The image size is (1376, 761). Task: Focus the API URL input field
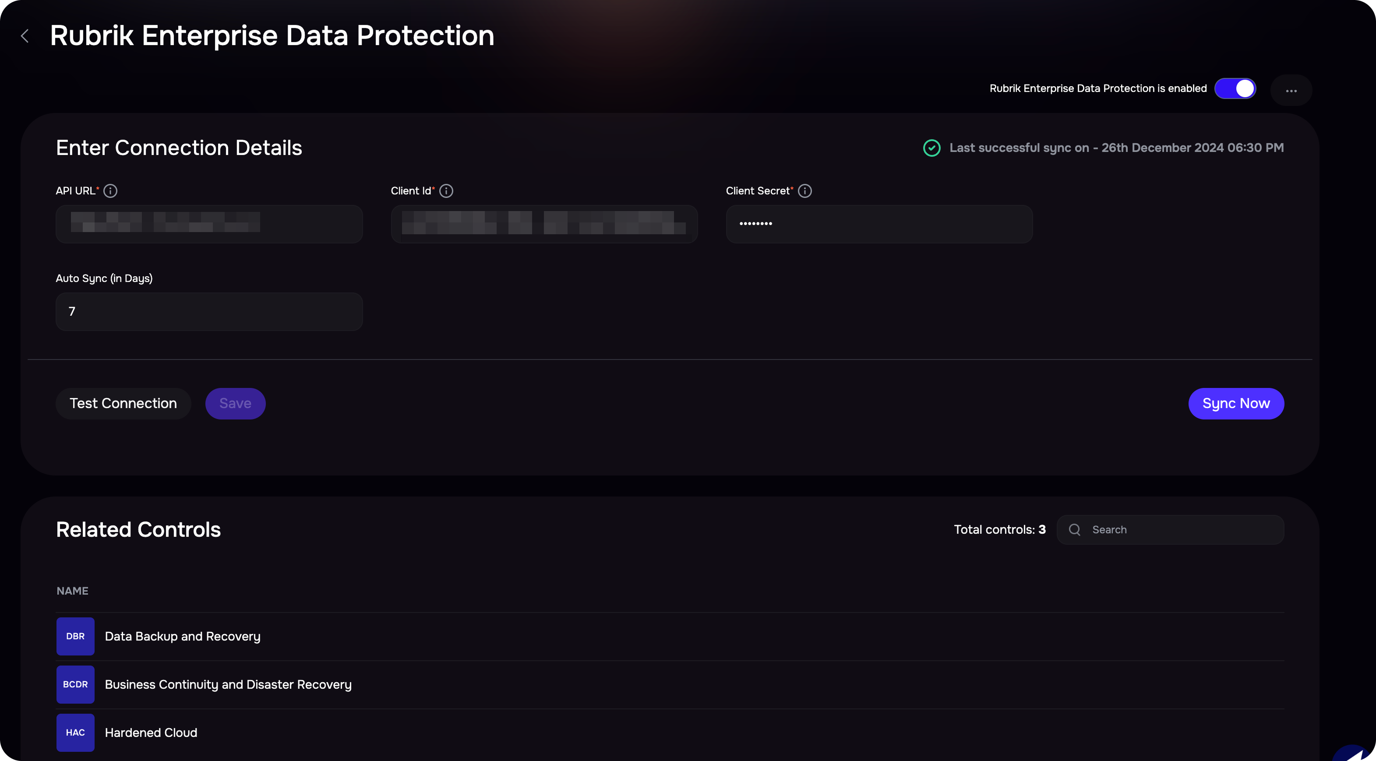209,224
